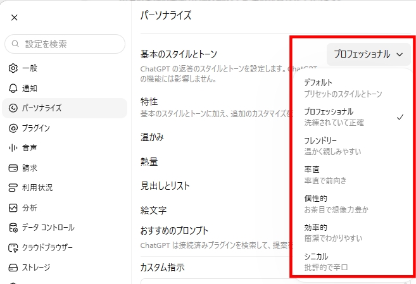Select the 個性的 style option
Screen dimensions: 416x284
point(353,204)
